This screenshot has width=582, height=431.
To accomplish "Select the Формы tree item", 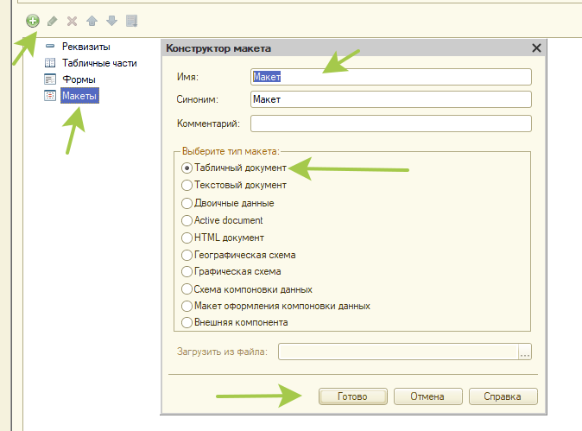I will (79, 79).
